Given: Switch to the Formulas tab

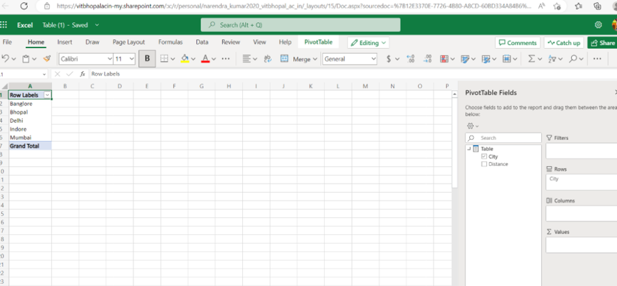Looking at the screenshot, I should [x=171, y=42].
